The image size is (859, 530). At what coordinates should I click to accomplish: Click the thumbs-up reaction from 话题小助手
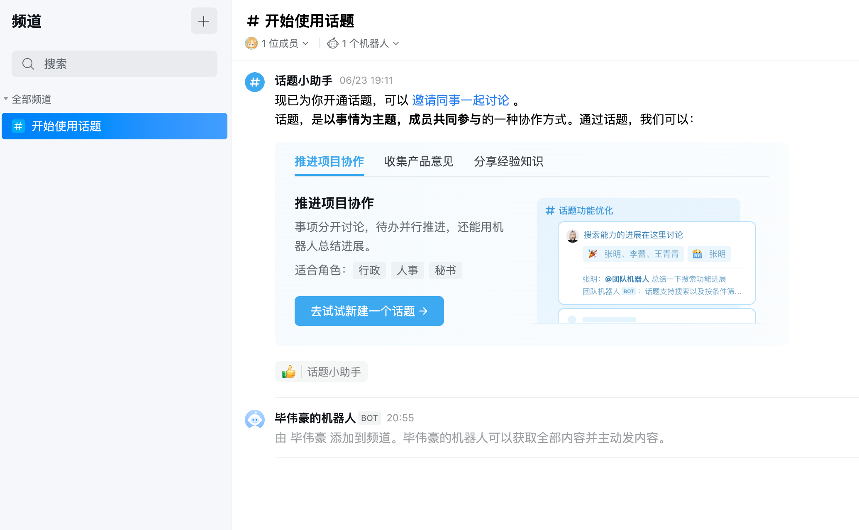321,372
